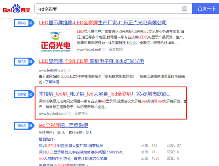Click the Baidu logo
Image resolution: width=219 pixels, height=166 pixels.
pyautogui.click(x=16, y=9)
